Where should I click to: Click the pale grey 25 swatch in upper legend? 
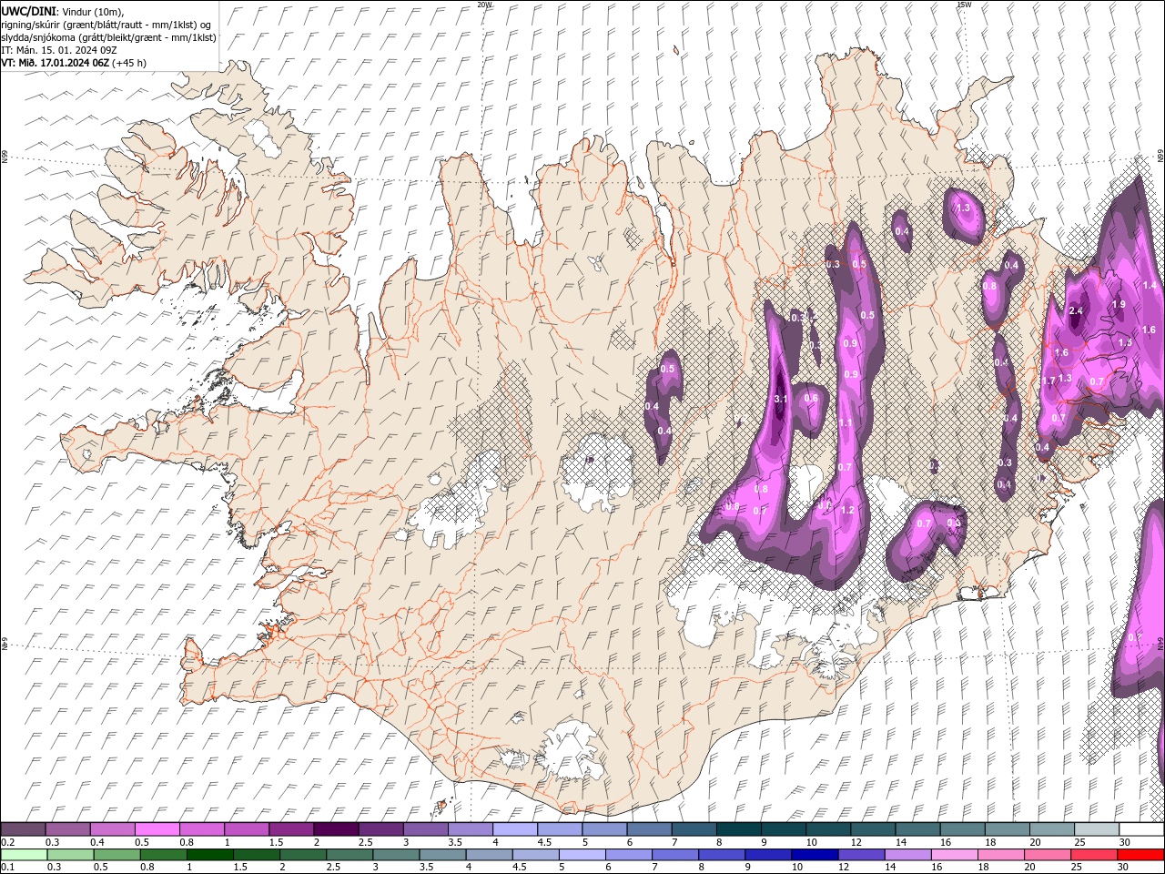[1096, 828]
